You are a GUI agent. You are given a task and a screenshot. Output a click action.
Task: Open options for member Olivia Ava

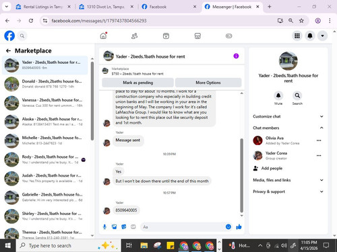pos(319,140)
